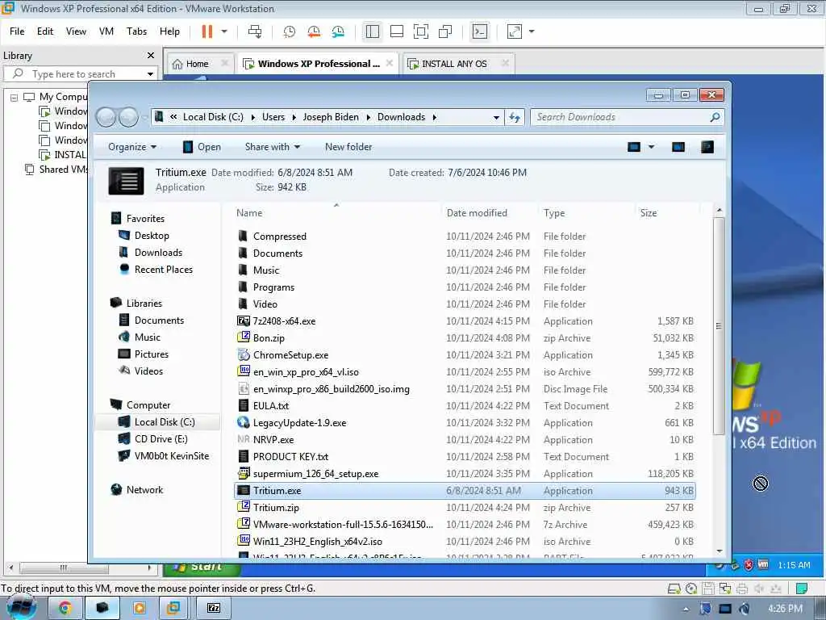Switch to Unity mode icon
Screen dimensions: 826x620
point(445,31)
